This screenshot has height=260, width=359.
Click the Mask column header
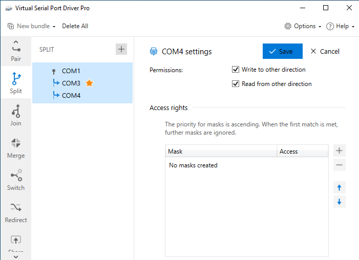click(221, 151)
